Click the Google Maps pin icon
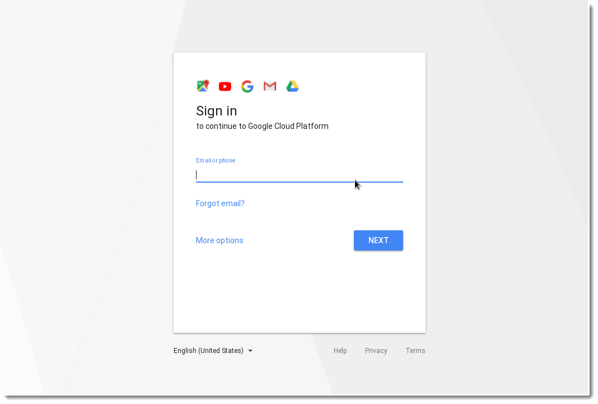The width and height of the screenshot is (598, 404). pos(203,86)
